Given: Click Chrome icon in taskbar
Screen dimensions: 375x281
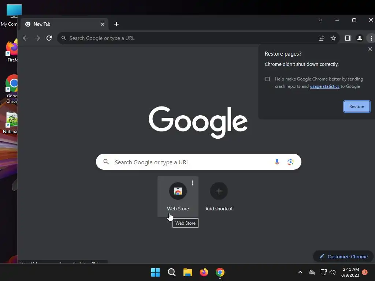Looking at the screenshot, I should pyautogui.click(x=220, y=272).
